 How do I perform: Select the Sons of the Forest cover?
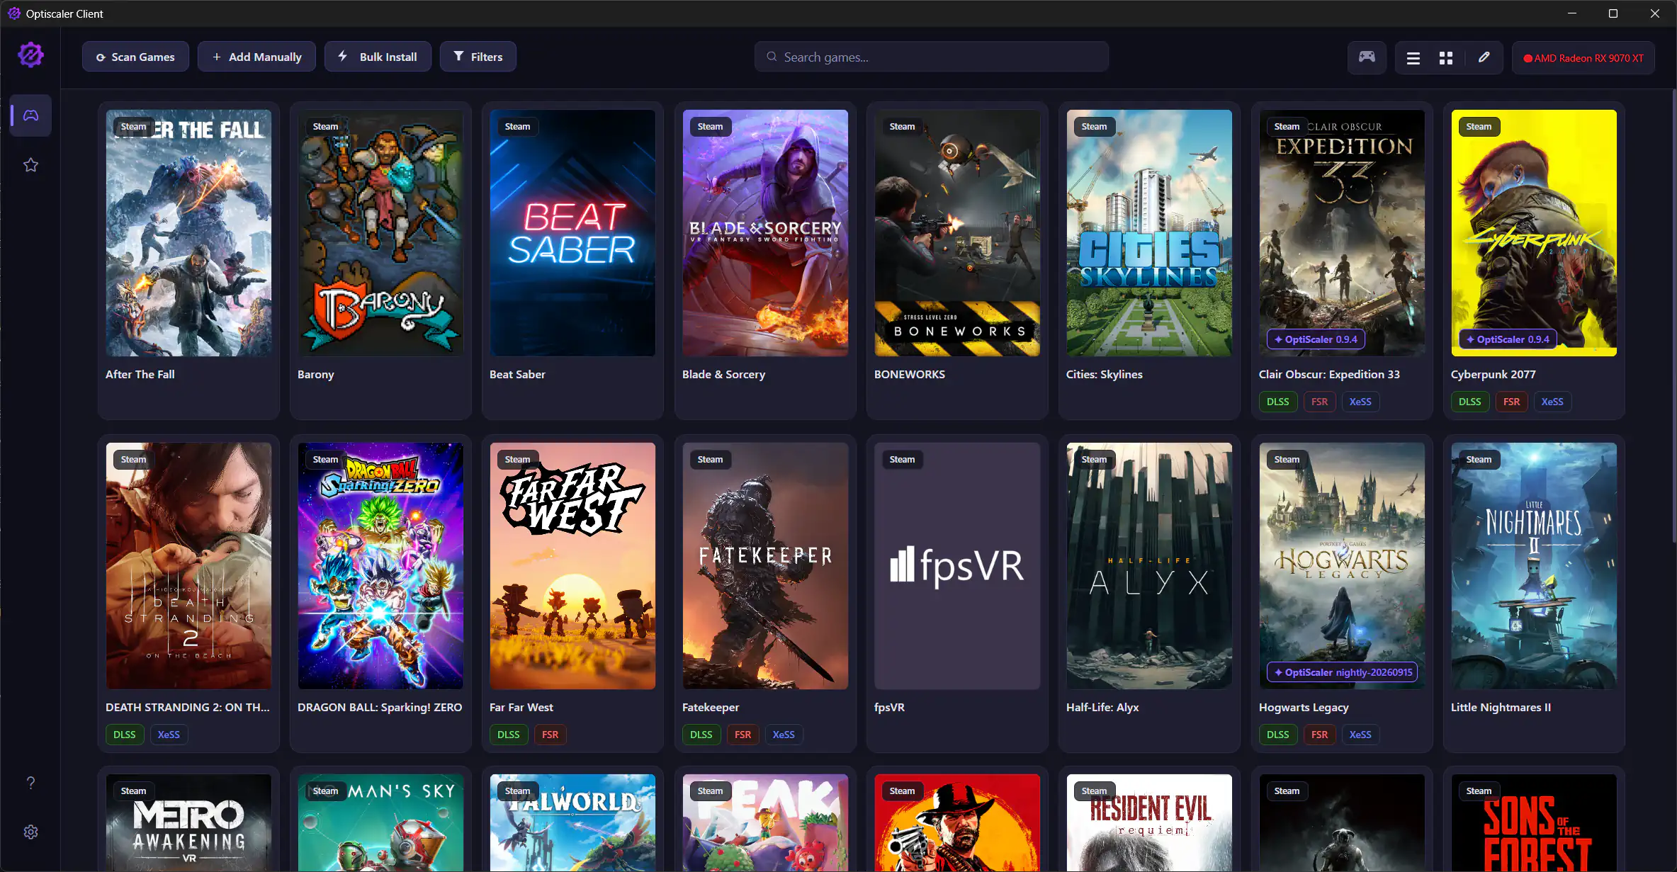pyautogui.click(x=1534, y=822)
